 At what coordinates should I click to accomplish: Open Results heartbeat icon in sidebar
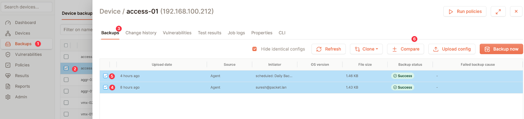pos(8,76)
